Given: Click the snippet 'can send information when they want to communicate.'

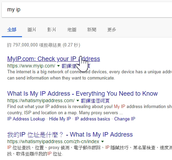Looking at the screenshot, I should pos(61,78).
